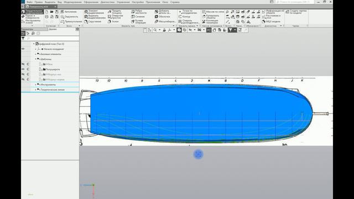The width and height of the screenshot is (354, 199).
Task: Open the filter dropdown arrow in view toolbar
Action: tap(235, 30)
